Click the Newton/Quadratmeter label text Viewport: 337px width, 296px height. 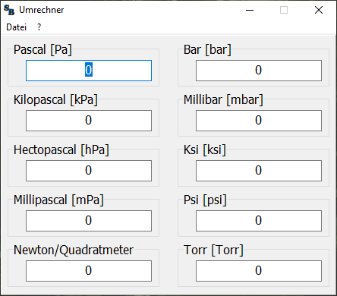74,250
